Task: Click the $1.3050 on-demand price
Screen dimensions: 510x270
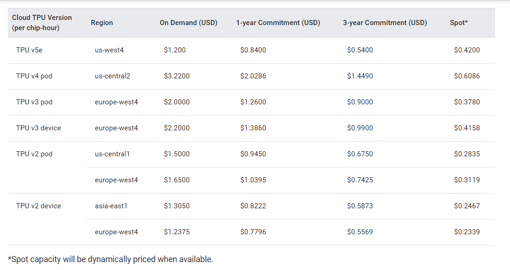Action: 177,206
